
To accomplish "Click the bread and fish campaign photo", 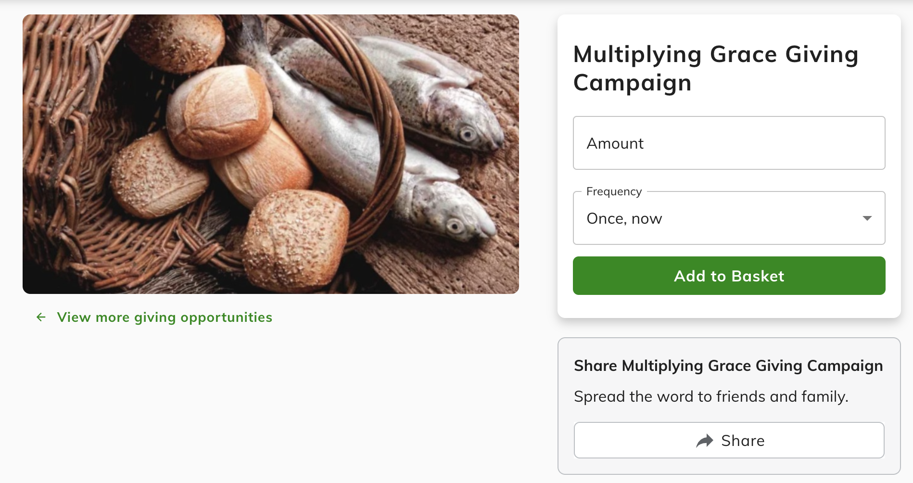I will click(x=270, y=154).
